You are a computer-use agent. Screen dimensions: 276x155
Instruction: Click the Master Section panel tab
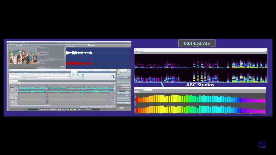(x=123, y=70)
